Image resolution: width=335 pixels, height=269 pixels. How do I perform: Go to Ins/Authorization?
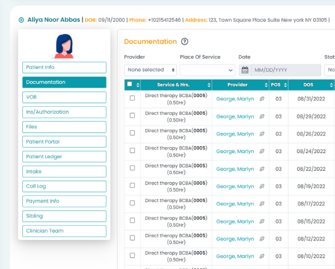pyautogui.click(x=64, y=112)
